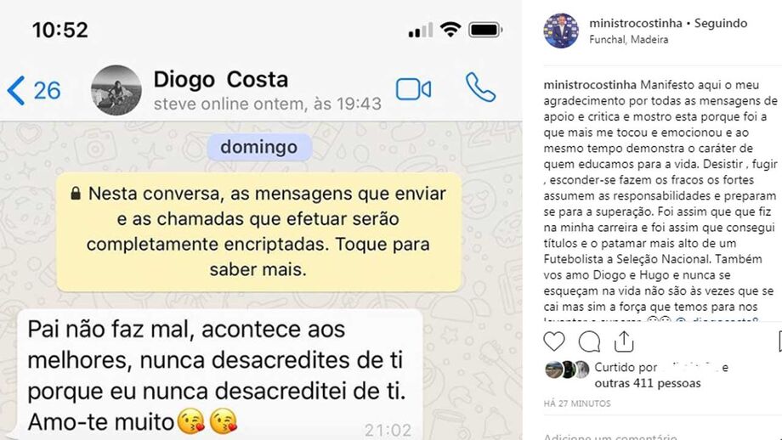Tap the voice call phone icon
Viewport: 782px width, 440px height.
coord(480,87)
